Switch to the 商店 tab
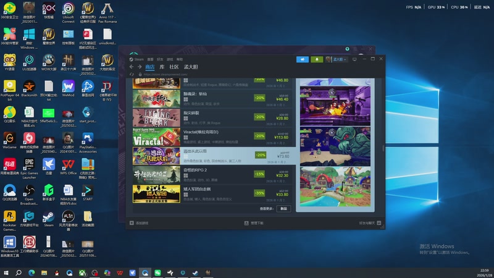 150,67
